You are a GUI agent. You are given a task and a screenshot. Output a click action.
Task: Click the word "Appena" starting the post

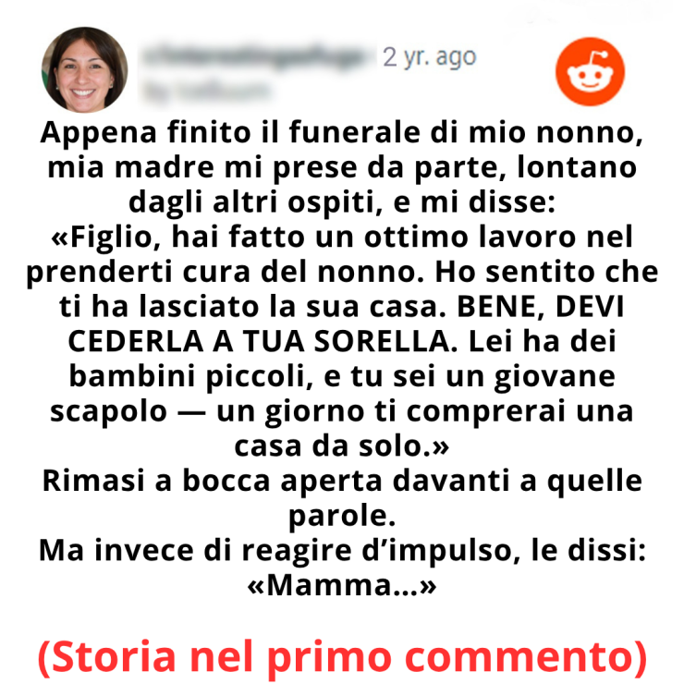(99, 134)
